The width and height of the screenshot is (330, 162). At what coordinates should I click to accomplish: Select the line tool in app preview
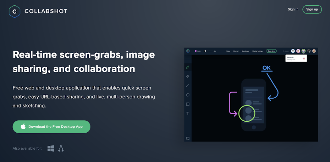tap(188, 86)
